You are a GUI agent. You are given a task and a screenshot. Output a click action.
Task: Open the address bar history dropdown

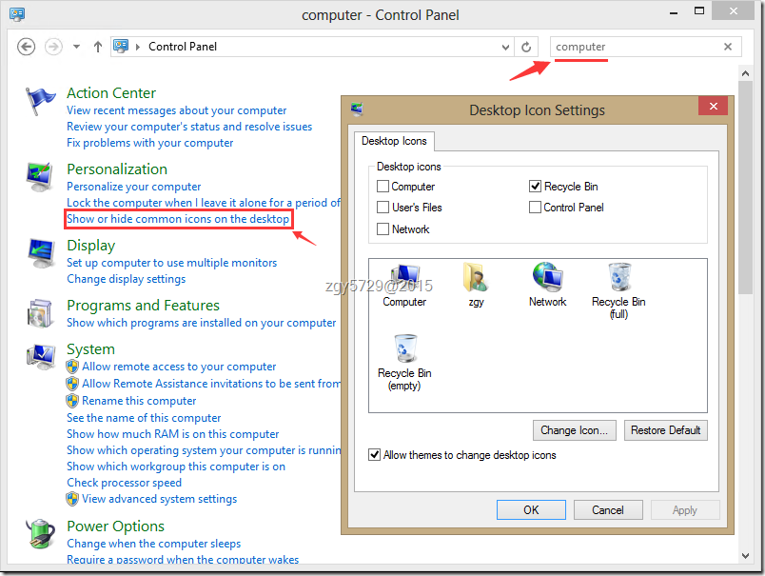[x=505, y=46]
